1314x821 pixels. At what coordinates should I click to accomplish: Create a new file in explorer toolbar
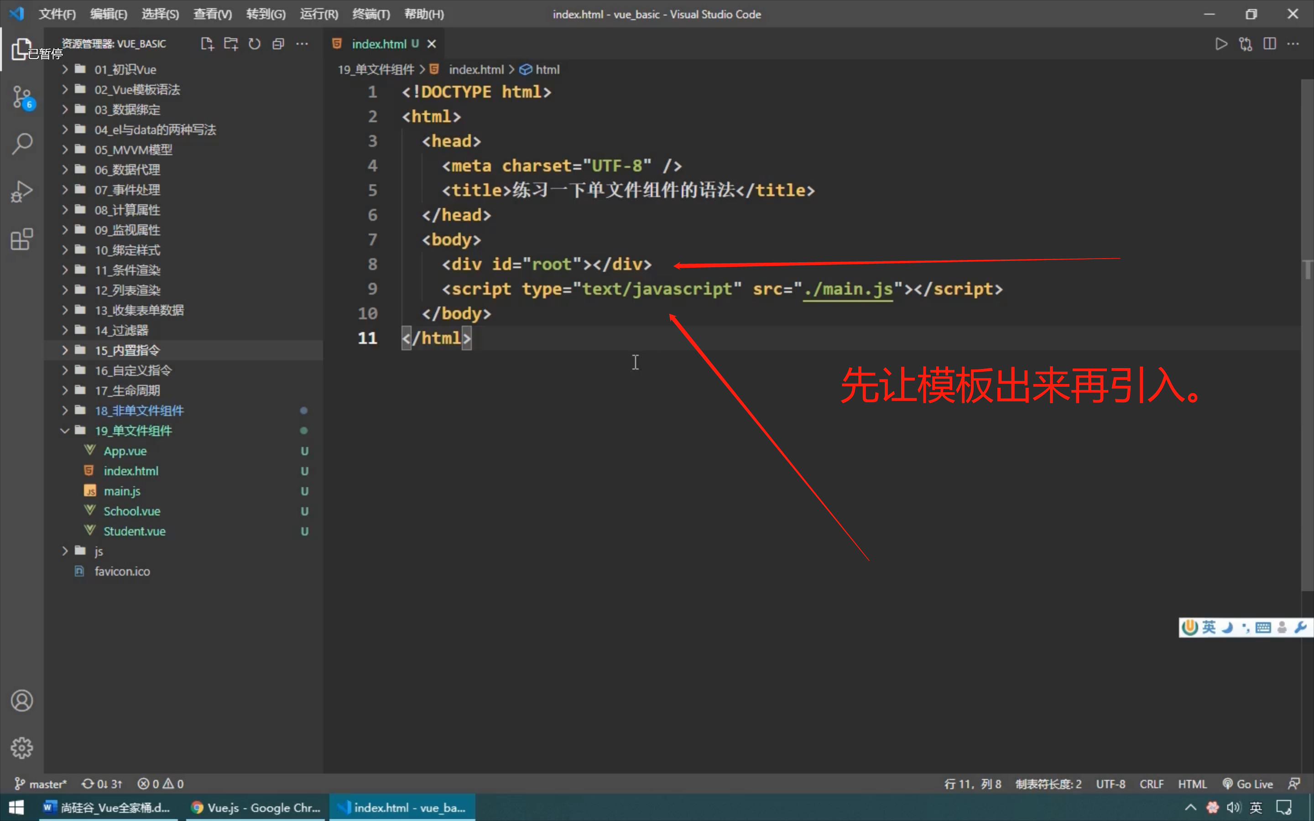[207, 44]
